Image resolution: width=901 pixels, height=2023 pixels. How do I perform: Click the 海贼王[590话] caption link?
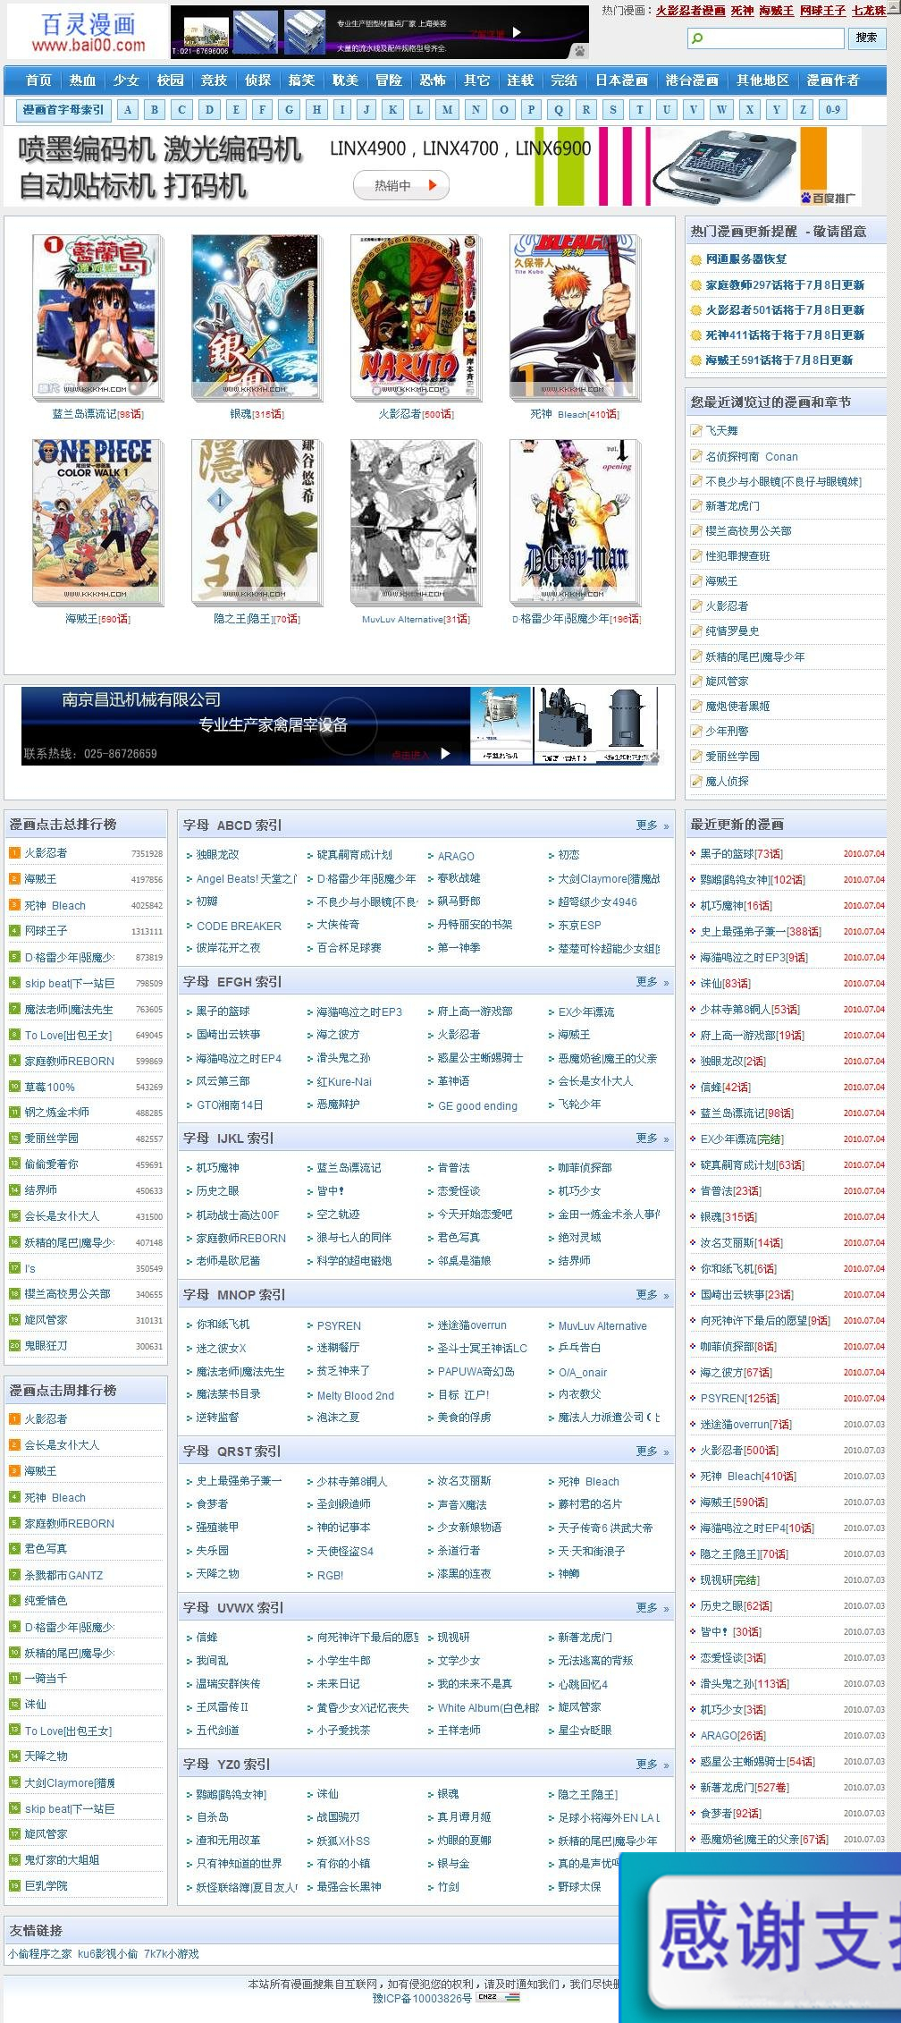tap(97, 619)
